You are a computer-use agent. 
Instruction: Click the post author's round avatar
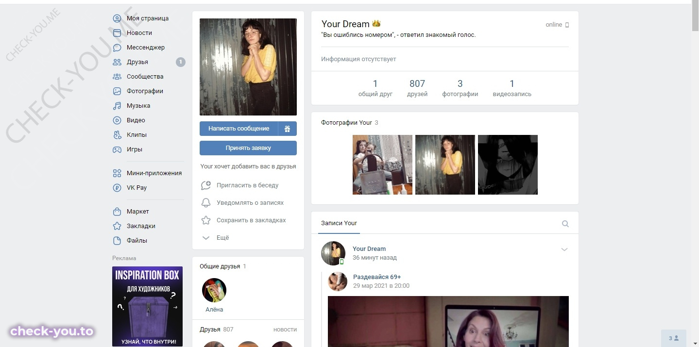pos(333,253)
